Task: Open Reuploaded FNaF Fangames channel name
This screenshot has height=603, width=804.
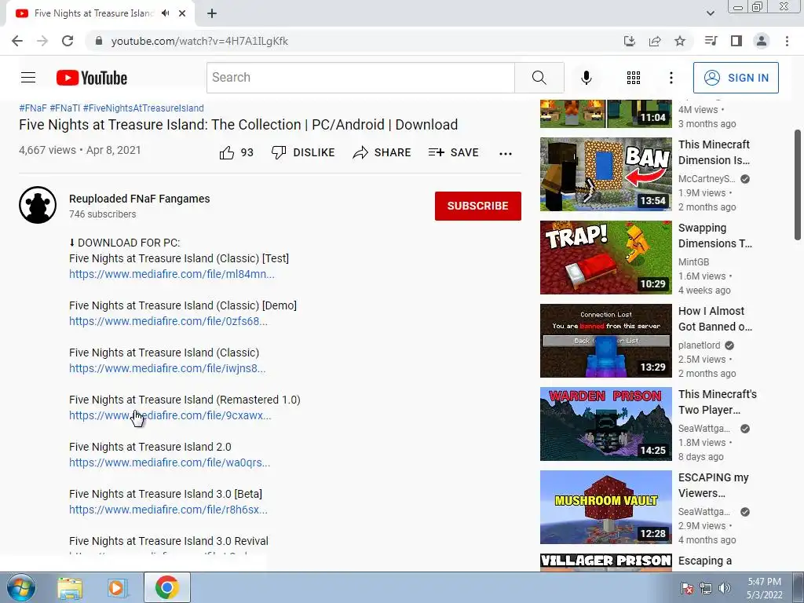Action: pyautogui.click(x=140, y=199)
